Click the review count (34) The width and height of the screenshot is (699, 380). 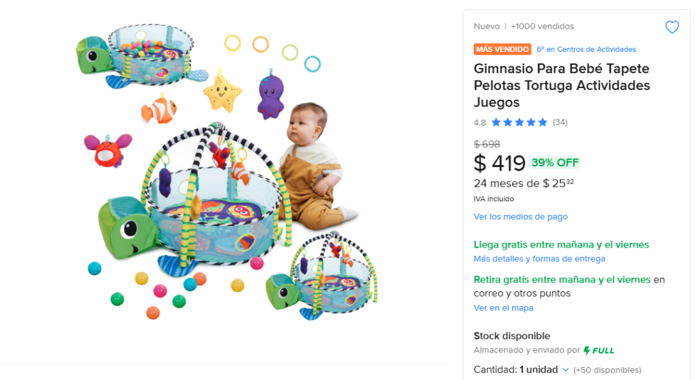click(x=560, y=123)
